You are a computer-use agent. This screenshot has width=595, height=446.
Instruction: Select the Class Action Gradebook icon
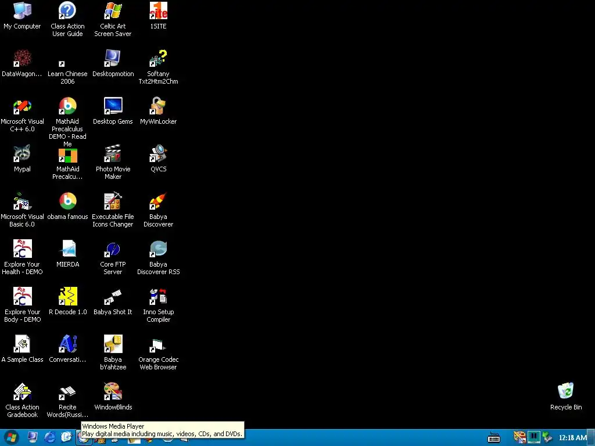click(x=22, y=392)
